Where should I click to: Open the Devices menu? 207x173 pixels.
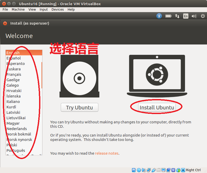(57, 10)
